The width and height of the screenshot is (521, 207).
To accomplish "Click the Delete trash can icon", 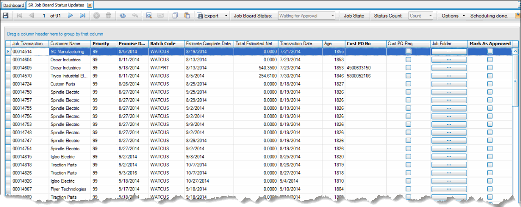I will tap(109, 16).
